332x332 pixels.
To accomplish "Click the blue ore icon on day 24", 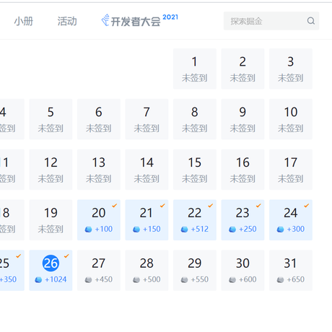I will [280, 230].
